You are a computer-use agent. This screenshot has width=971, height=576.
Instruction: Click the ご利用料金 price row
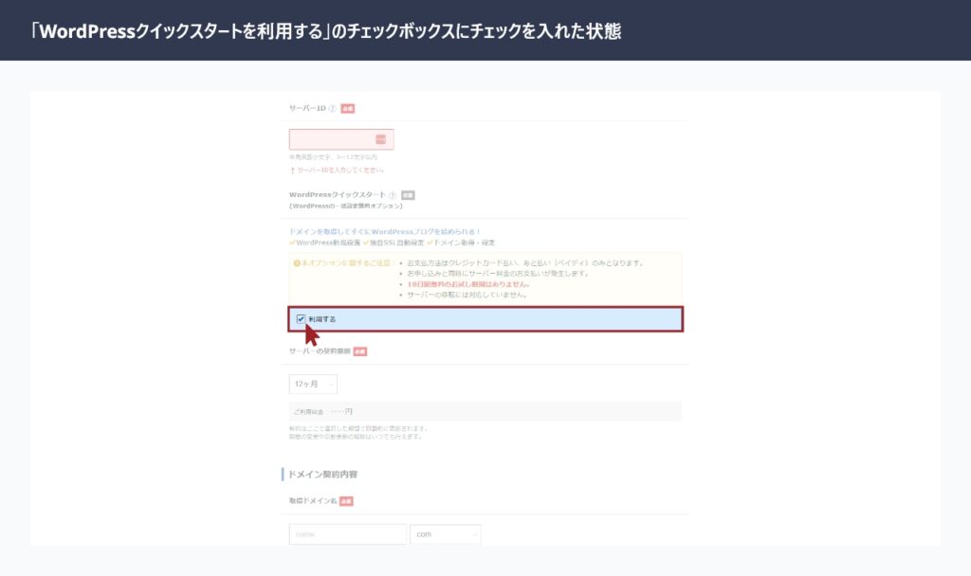485,411
